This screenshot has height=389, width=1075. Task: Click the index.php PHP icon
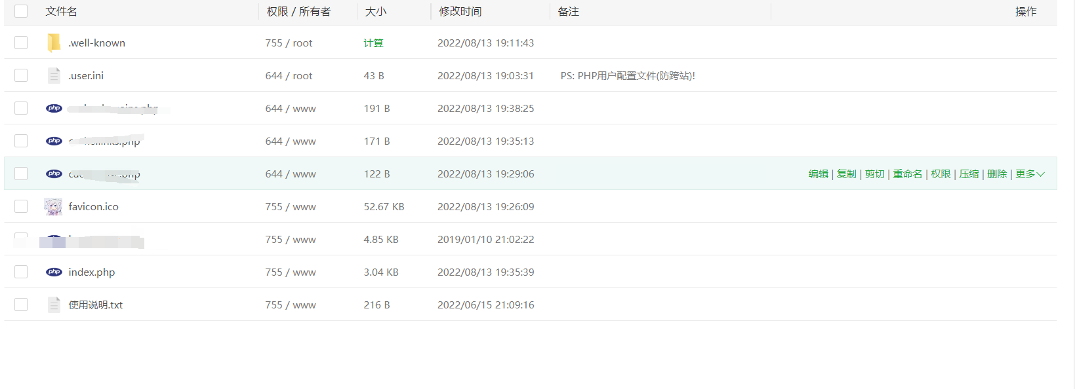(x=54, y=272)
